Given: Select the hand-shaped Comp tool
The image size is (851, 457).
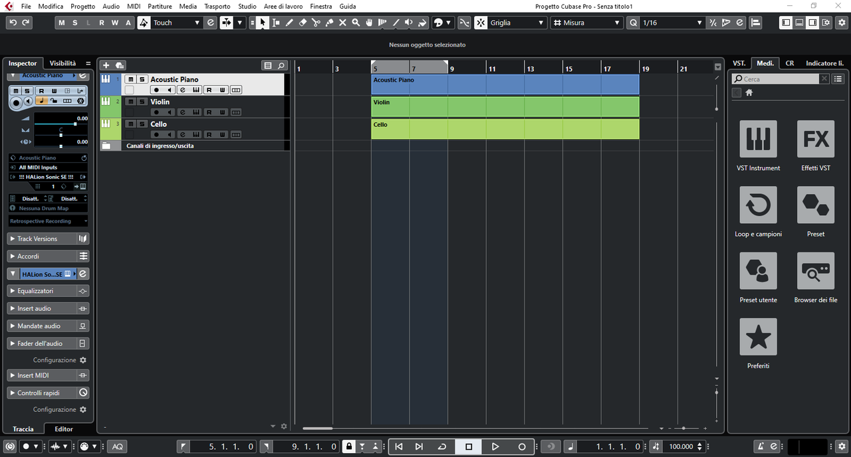Looking at the screenshot, I should [x=369, y=23].
